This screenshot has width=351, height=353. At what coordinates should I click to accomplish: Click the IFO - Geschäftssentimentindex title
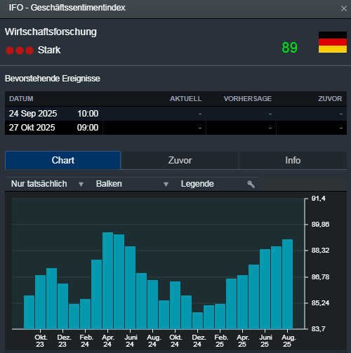pyautogui.click(x=67, y=8)
